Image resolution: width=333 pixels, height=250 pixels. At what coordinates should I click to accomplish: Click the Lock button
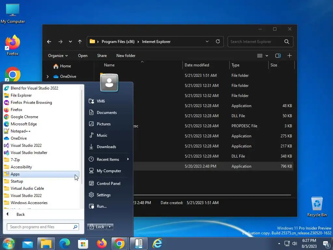tap(97, 227)
